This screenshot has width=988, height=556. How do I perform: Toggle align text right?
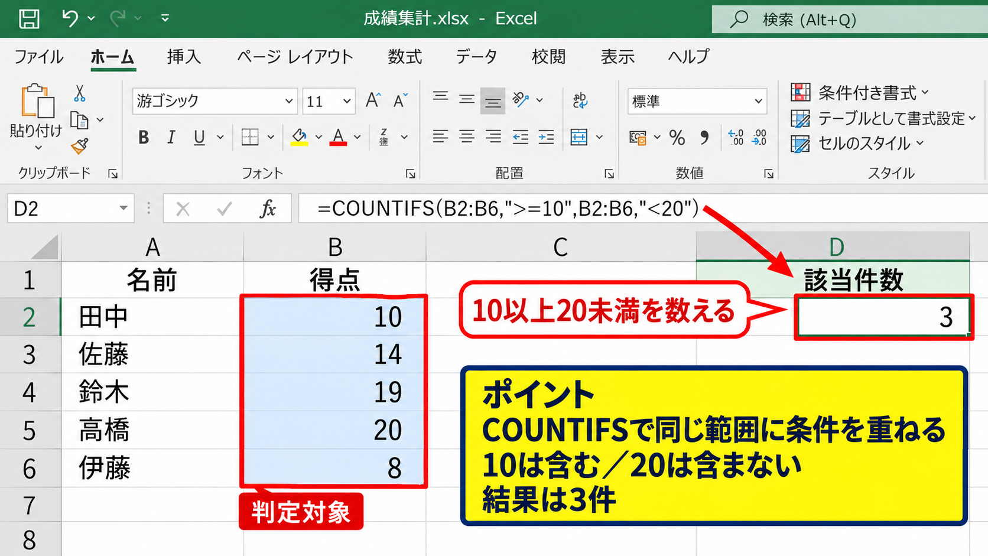click(x=493, y=137)
